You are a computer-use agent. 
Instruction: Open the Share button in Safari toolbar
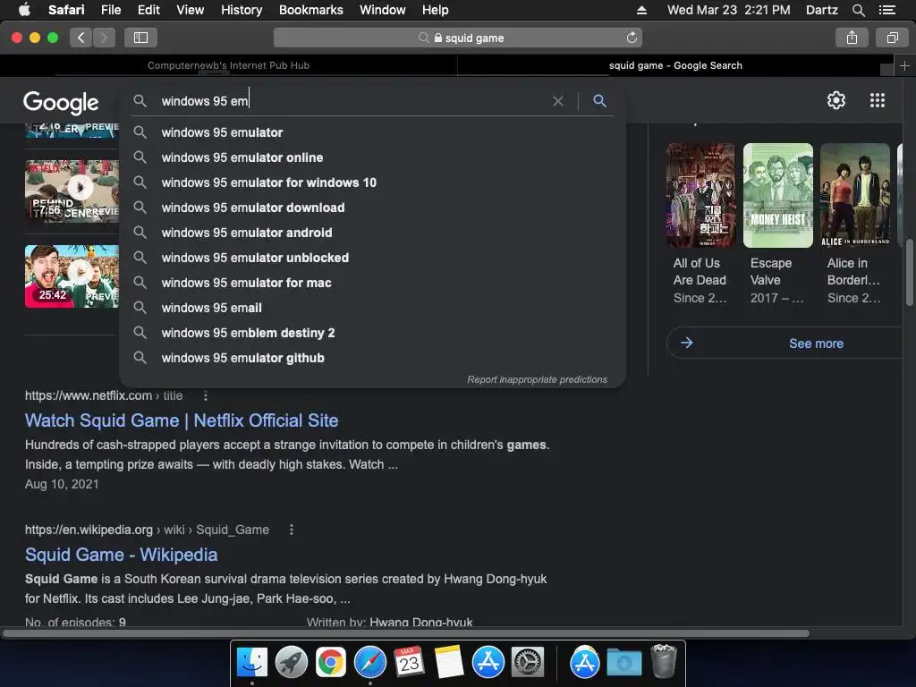[852, 38]
